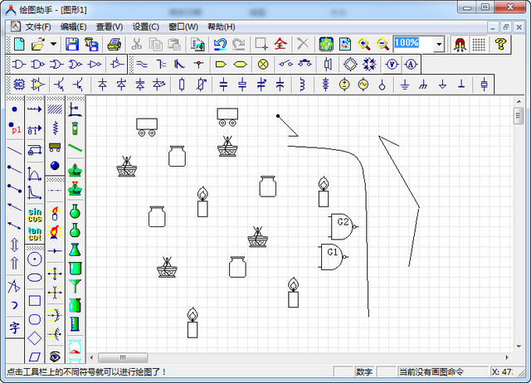The width and height of the screenshot is (531, 383).
Task: Click the yellow help question mark icon
Action: pos(500,44)
